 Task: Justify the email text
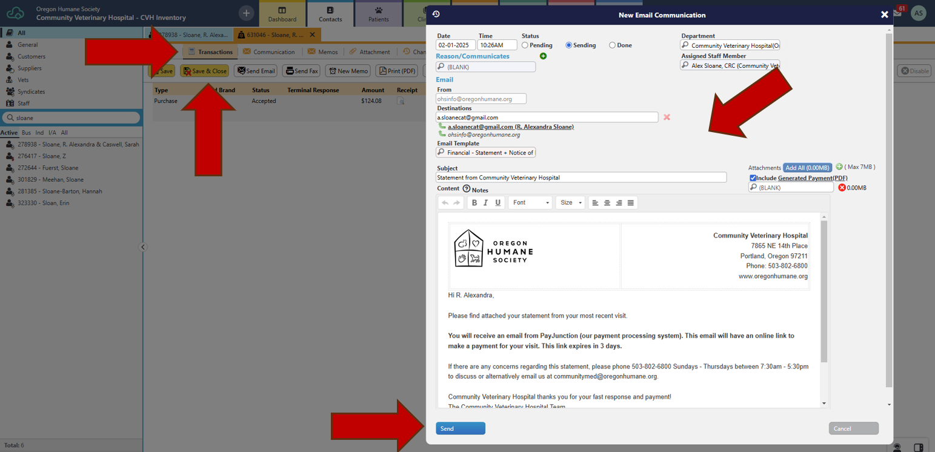pyautogui.click(x=631, y=203)
